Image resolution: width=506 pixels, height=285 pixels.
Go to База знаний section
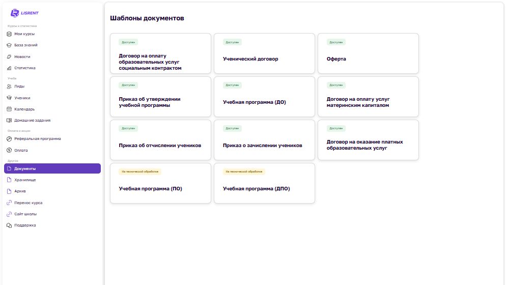(52, 45)
